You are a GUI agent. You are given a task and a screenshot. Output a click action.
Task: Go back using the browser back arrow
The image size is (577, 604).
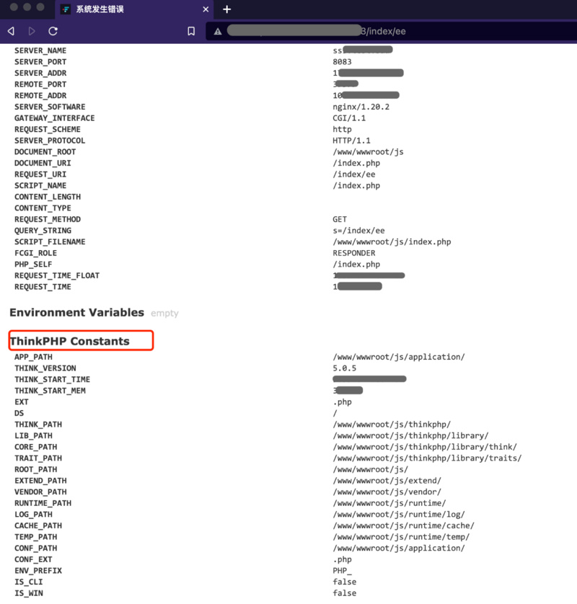click(x=11, y=31)
